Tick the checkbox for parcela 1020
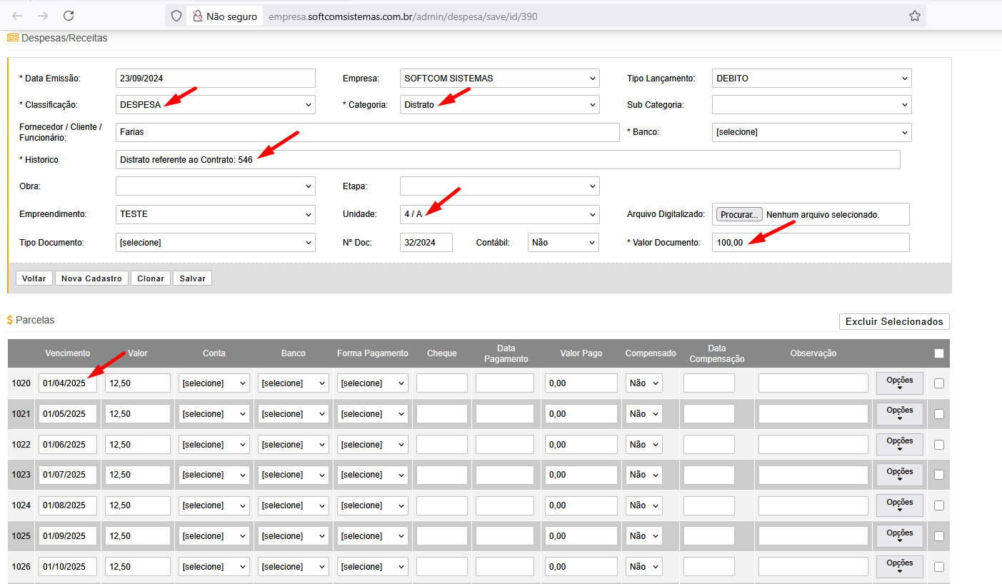Image resolution: width=1002 pixels, height=584 pixels. pos(938,383)
